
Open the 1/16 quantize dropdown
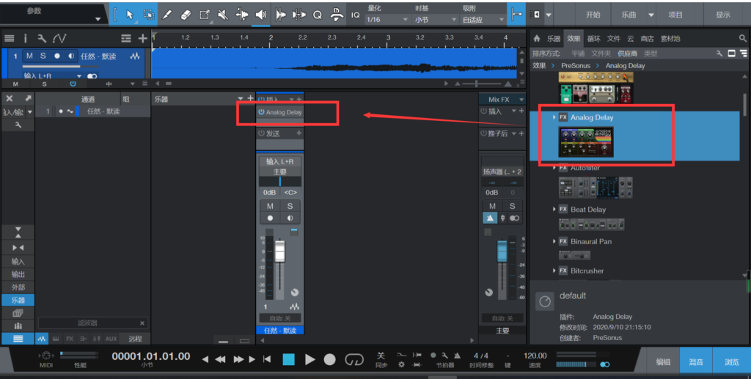[387, 20]
